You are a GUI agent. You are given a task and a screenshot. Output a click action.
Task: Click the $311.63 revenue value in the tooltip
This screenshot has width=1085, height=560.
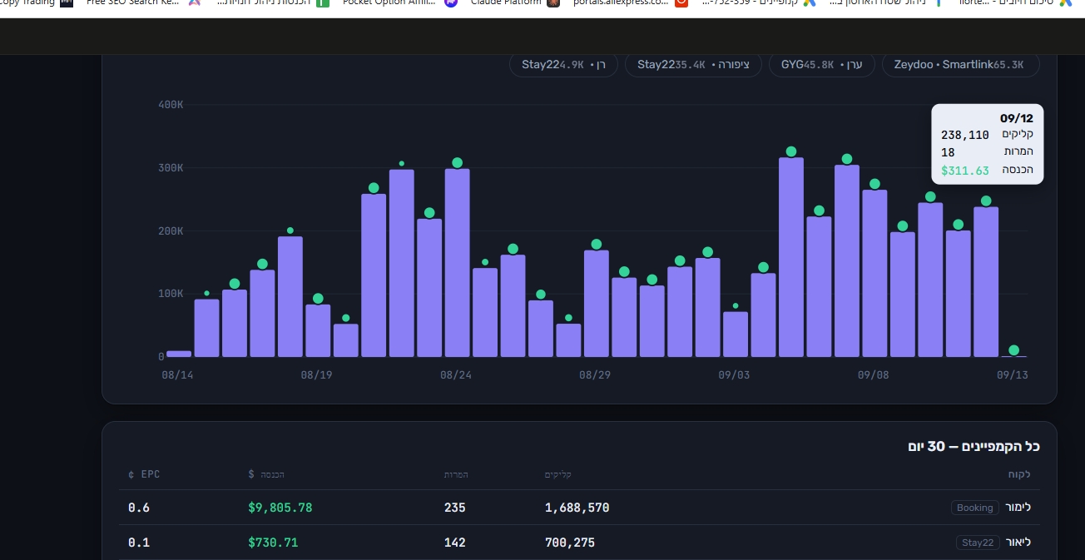click(965, 171)
